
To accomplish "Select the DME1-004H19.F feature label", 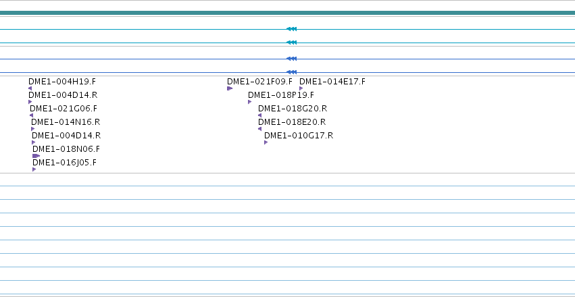I will point(62,82).
